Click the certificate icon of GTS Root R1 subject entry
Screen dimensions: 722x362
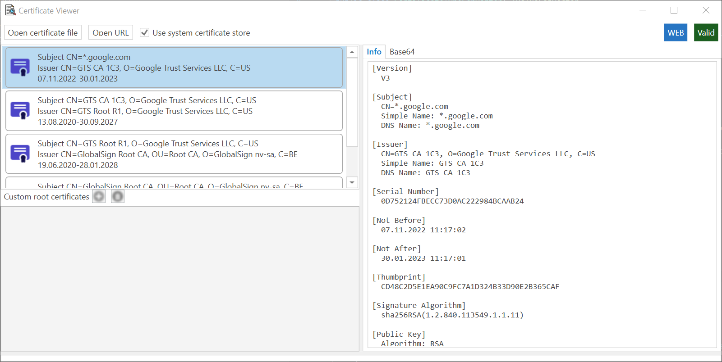pyautogui.click(x=20, y=154)
